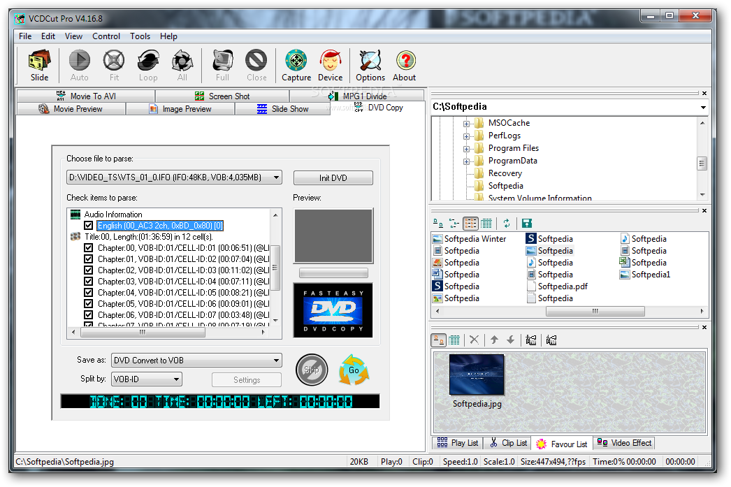Expand the Program Files folder node
731x487 pixels.
[466, 149]
